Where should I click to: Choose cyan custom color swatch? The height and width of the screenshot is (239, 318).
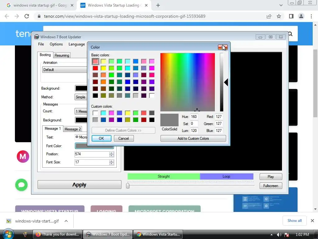(103, 113)
